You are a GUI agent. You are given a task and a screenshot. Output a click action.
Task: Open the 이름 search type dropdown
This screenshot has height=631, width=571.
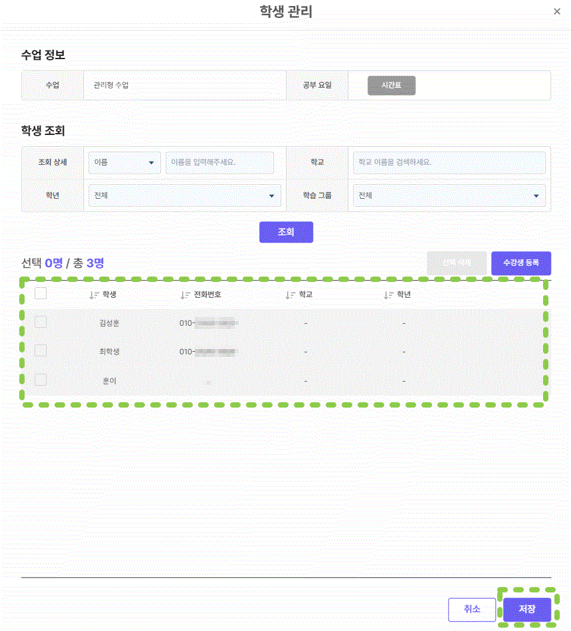124,163
